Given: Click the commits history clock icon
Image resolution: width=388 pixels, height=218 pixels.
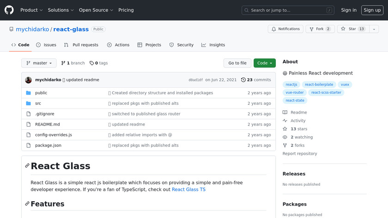Looking at the screenshot, I should [243, 80].
